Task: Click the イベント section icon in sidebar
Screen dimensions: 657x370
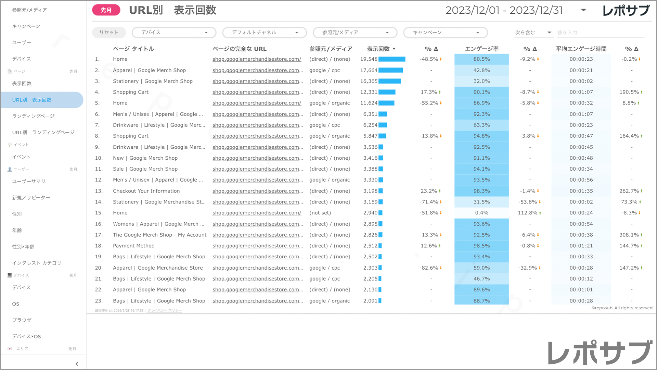Action: tap(10, 145)
